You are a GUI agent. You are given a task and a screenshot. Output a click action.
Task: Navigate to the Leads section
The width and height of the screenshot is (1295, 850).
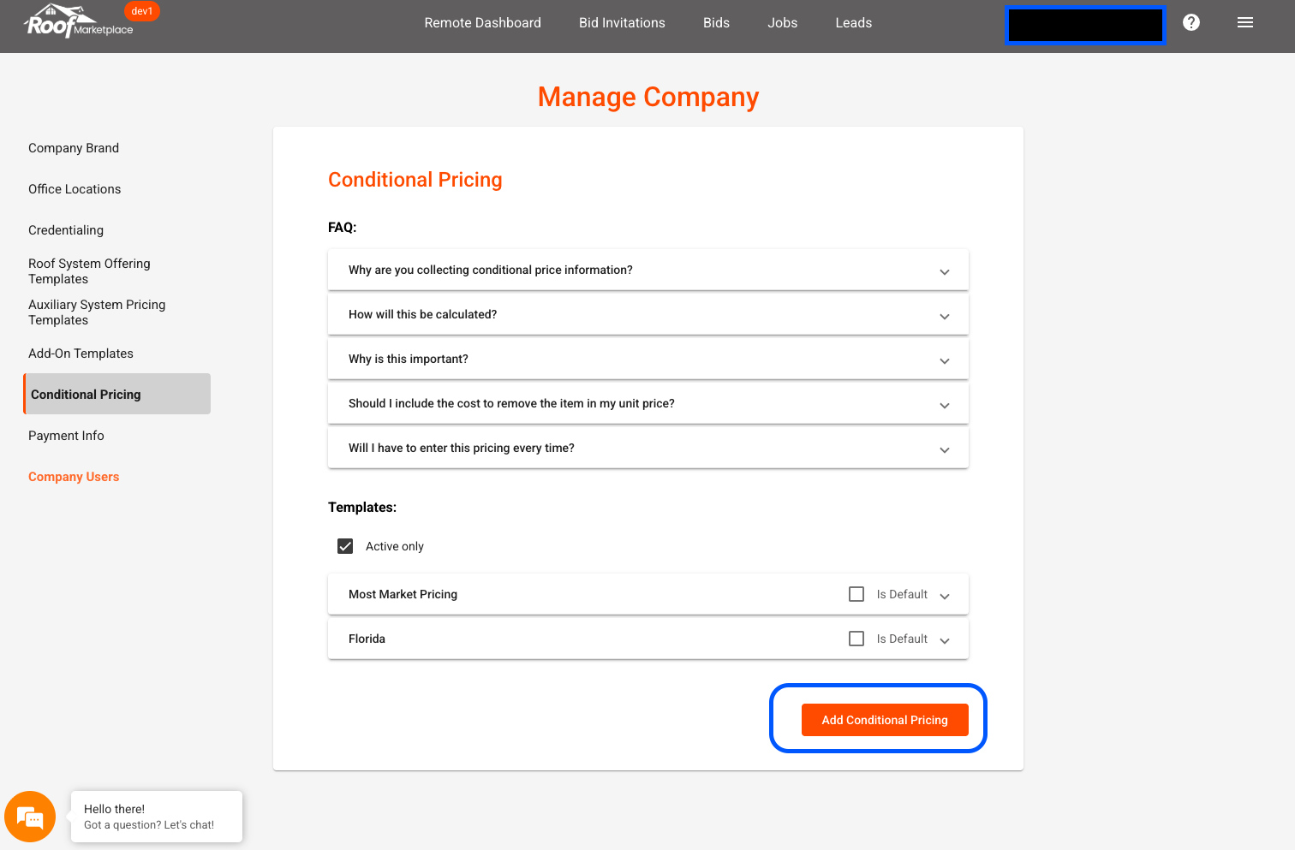click(x=853, y=23)
